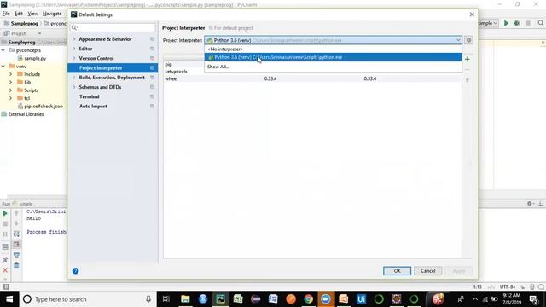Open the Edit menu
The height and width of the screenshot is (307, 546).
19,14
